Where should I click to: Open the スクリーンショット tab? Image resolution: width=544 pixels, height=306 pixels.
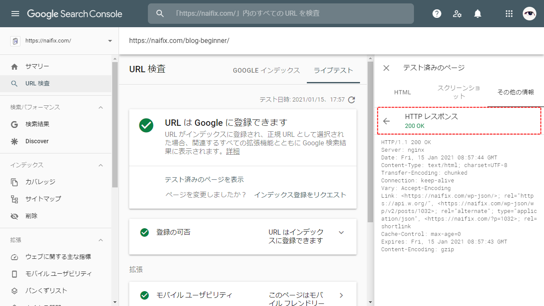(459, 92)
